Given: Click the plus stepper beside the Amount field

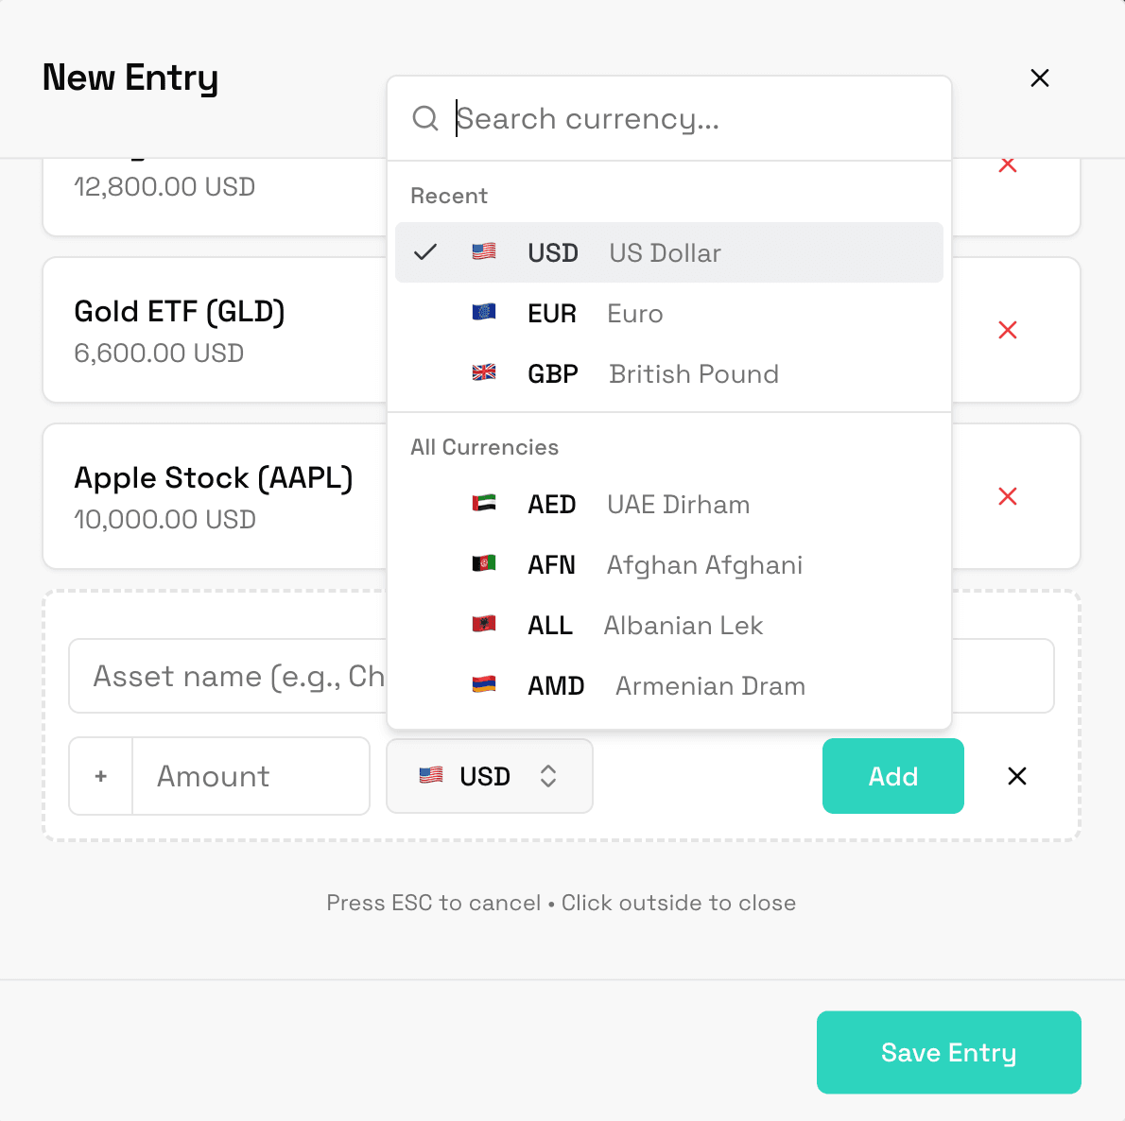Looking at the screenshot, I should pyautogui.click(x=99, y=776).
